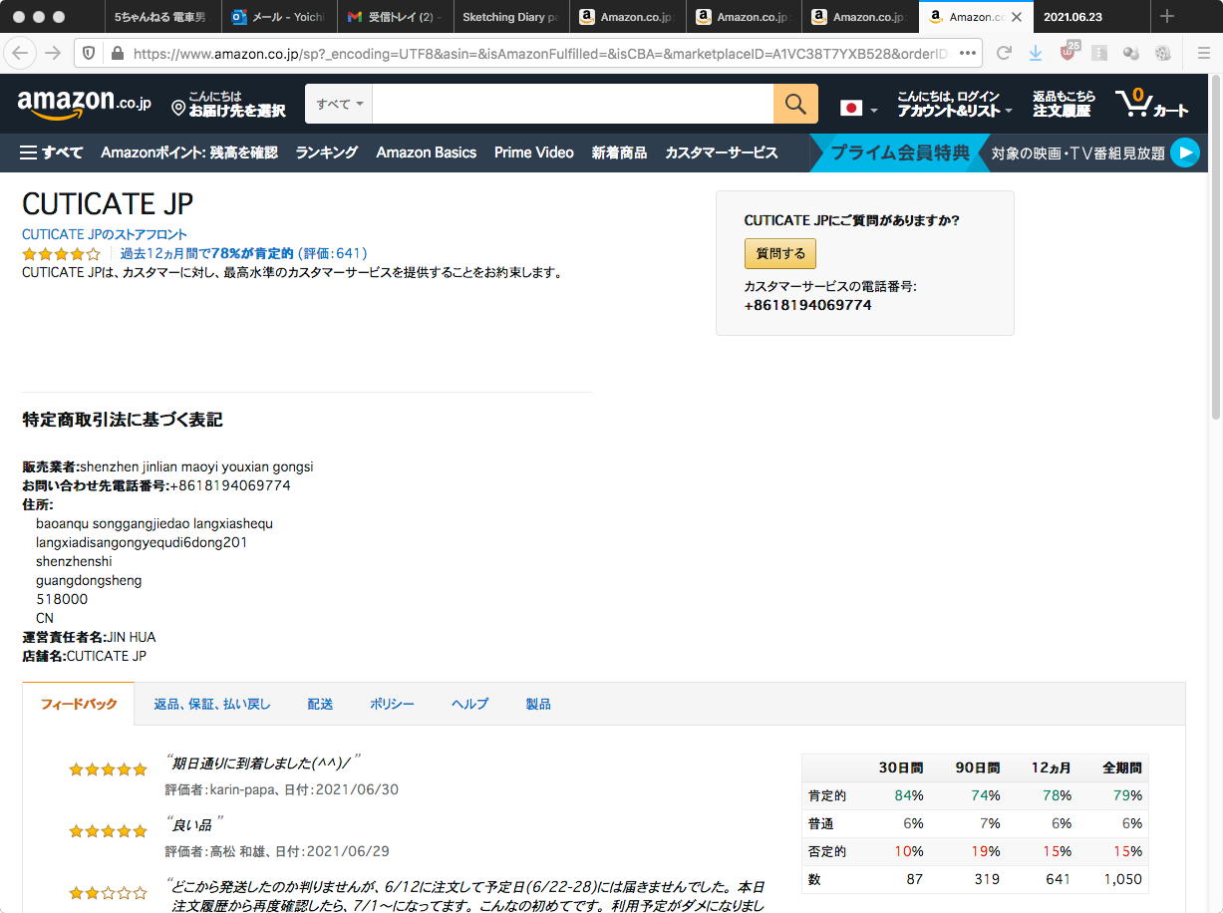Open the ランキング nav link

pyautogui.click(x=326, y=152)
